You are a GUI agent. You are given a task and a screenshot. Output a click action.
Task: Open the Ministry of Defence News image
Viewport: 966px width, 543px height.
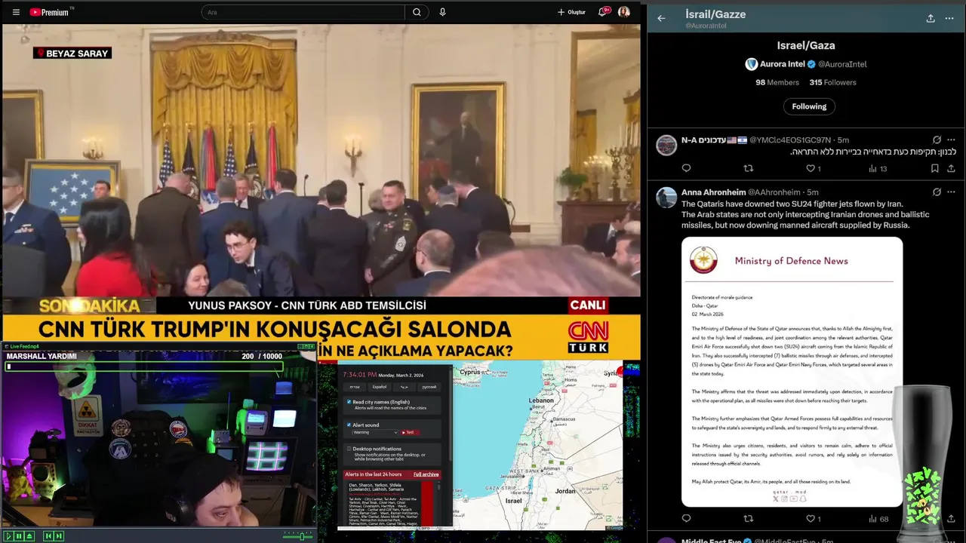tap(792, 372)
